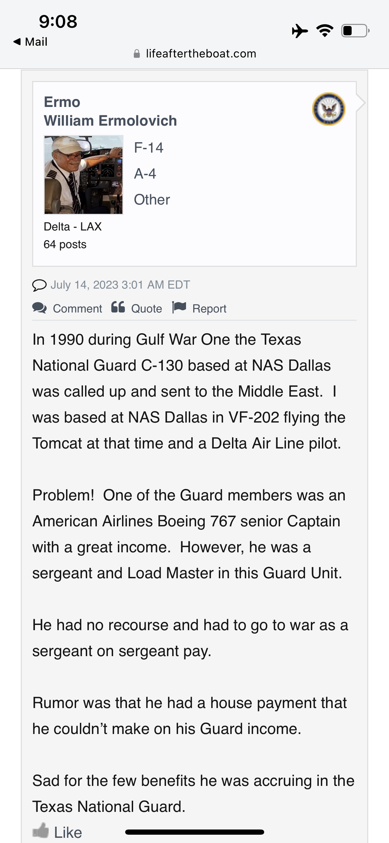The height and width of the screenshot is (843, 389).
Task: Select the A-4 aircraft tag
Action: point(145,174)
